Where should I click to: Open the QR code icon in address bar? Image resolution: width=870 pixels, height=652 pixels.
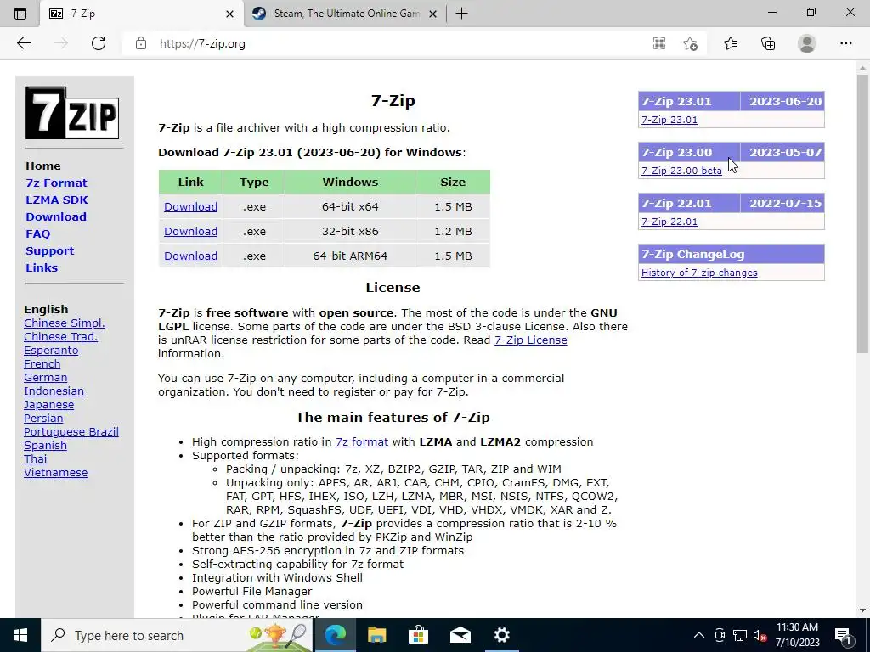point(658,43)
